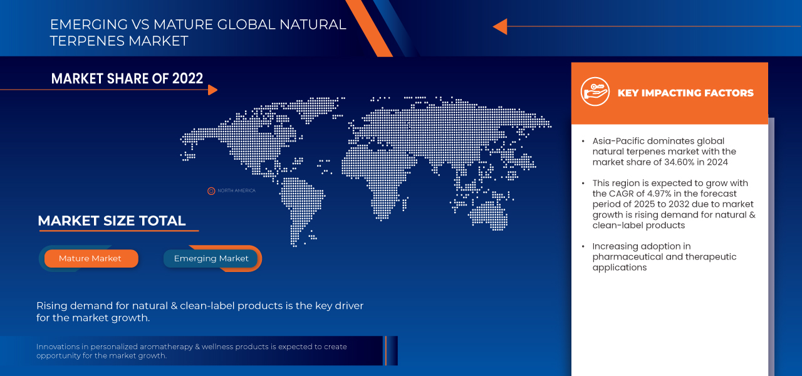This screenshot has height=376, width=802.
Task: Click the Market Share of 2022 heading
Action: click(127, 78)
